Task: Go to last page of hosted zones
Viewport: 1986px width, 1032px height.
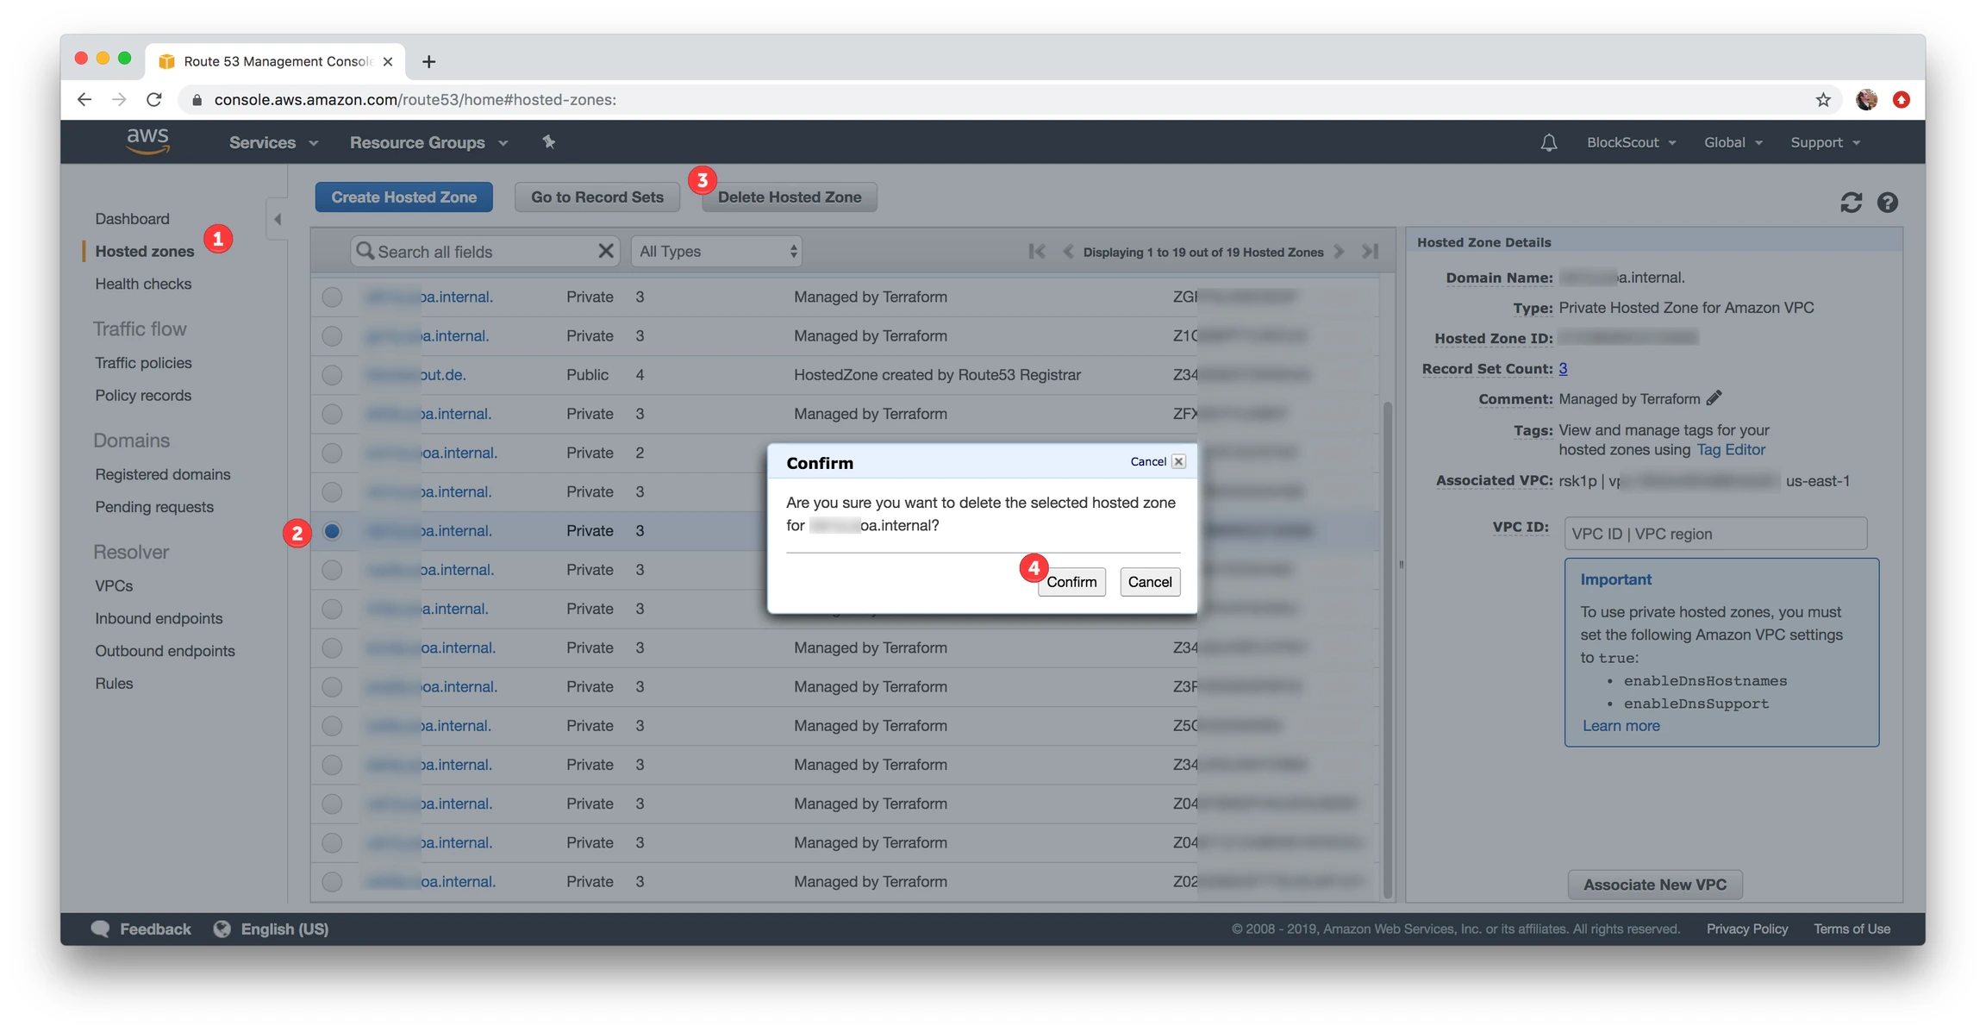Action: click(1370, 252)
